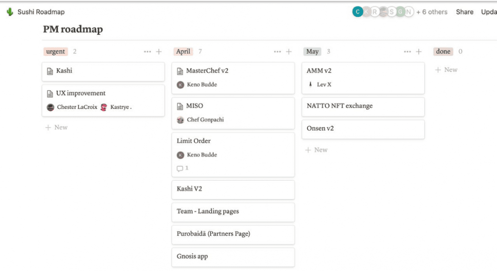497x271 pixels.
Task: Add a new card under the done column
Action: (446, 70)
